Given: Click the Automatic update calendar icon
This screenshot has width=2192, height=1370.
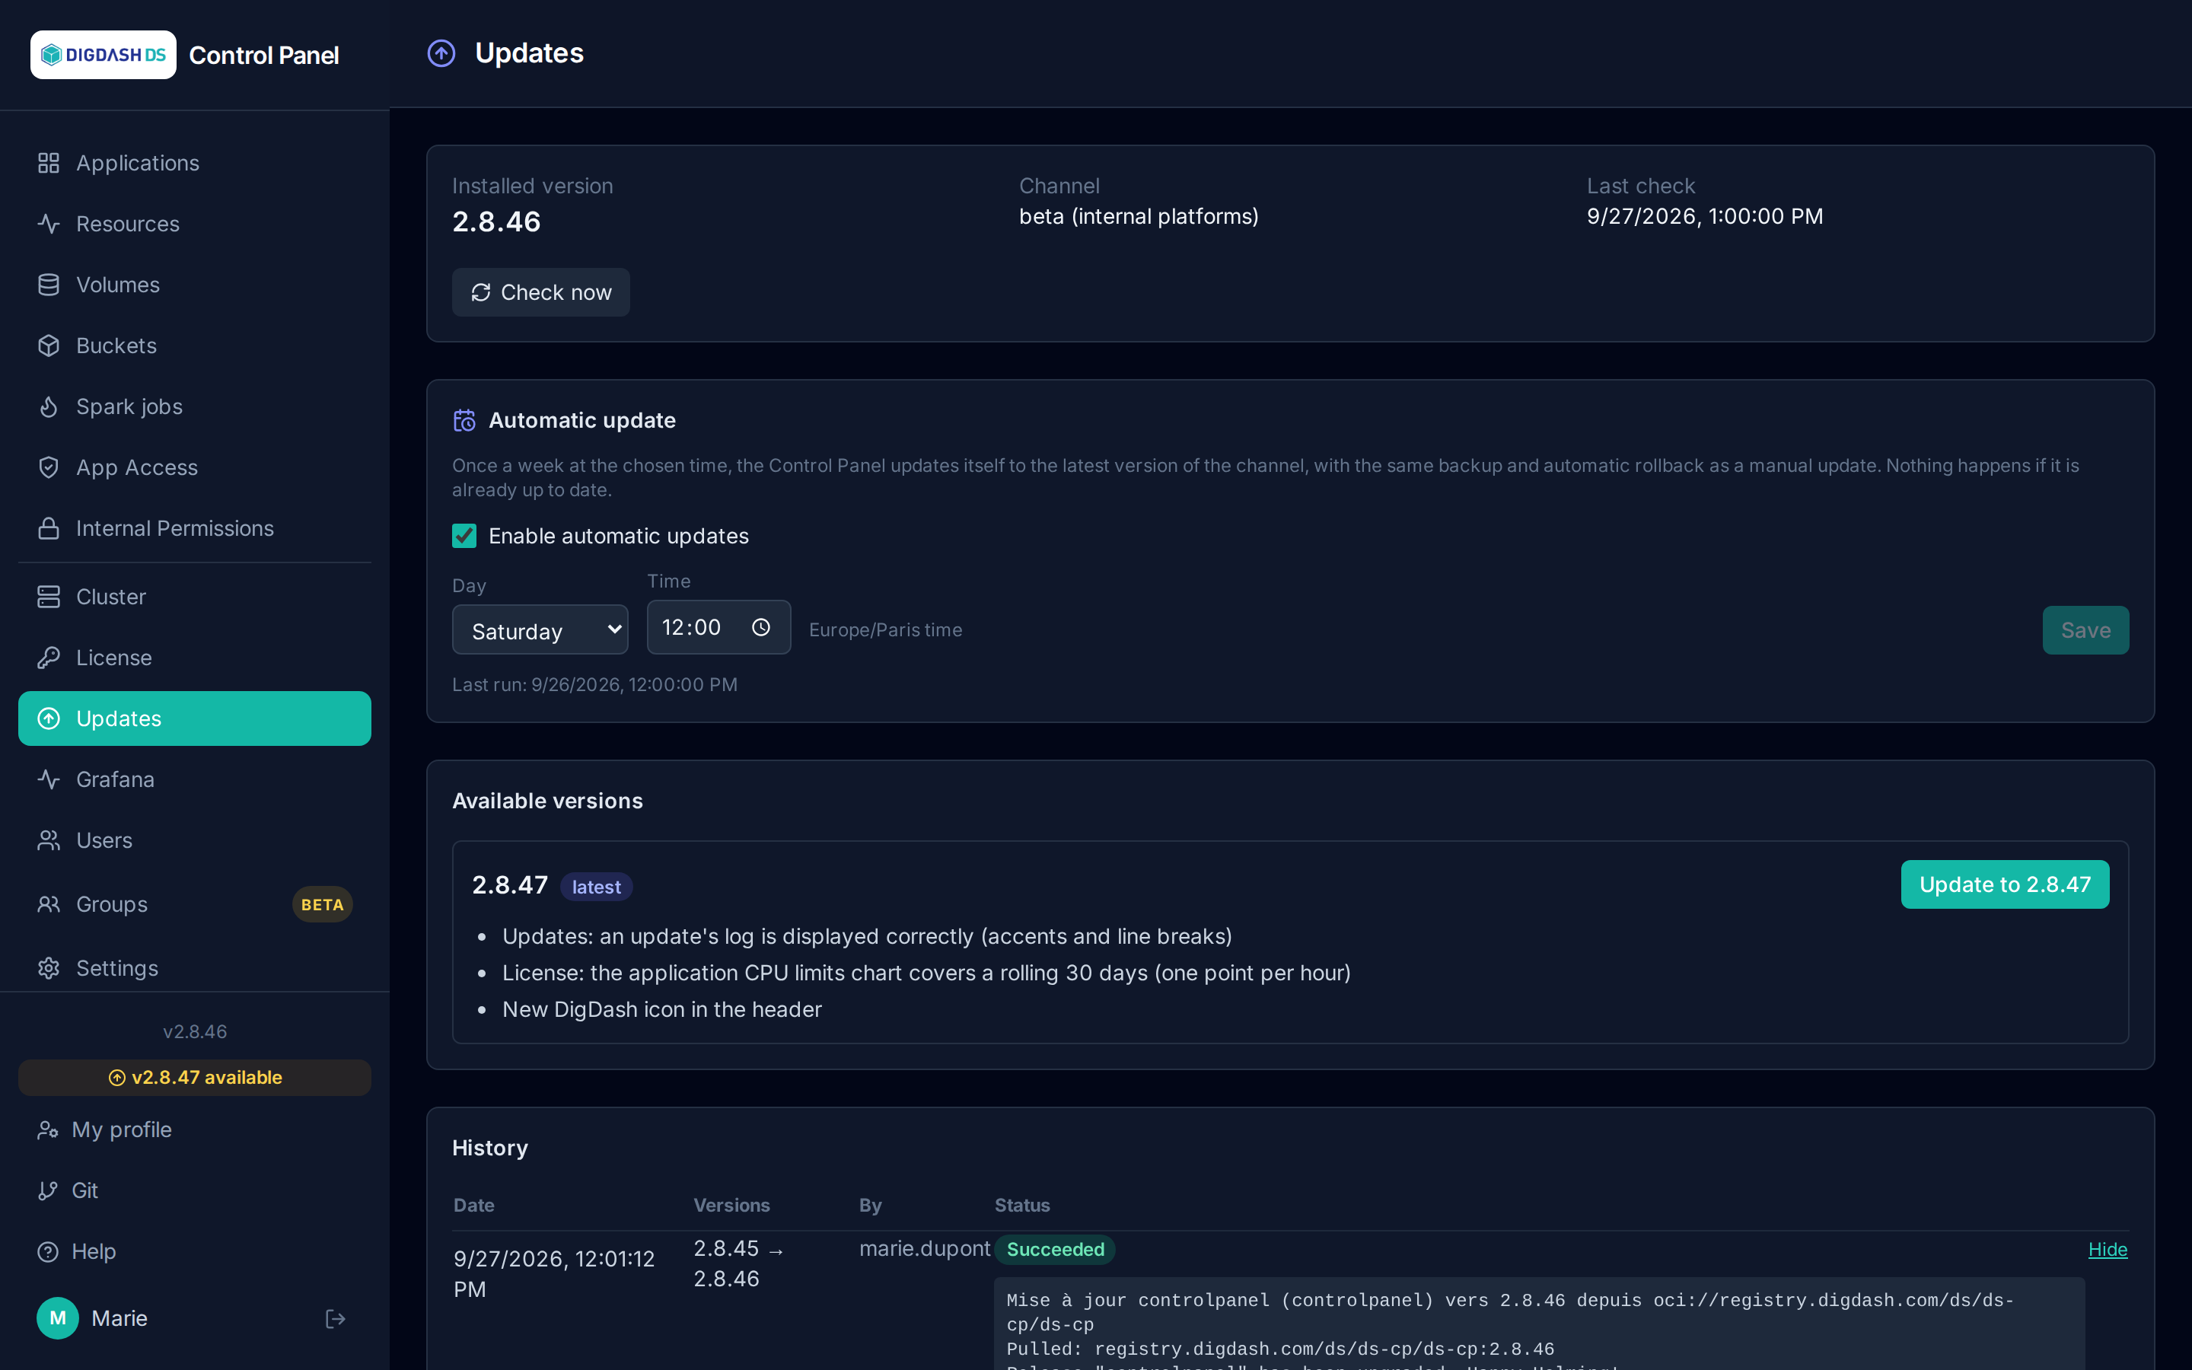Looking at the screenshot, I should [465, 420].
